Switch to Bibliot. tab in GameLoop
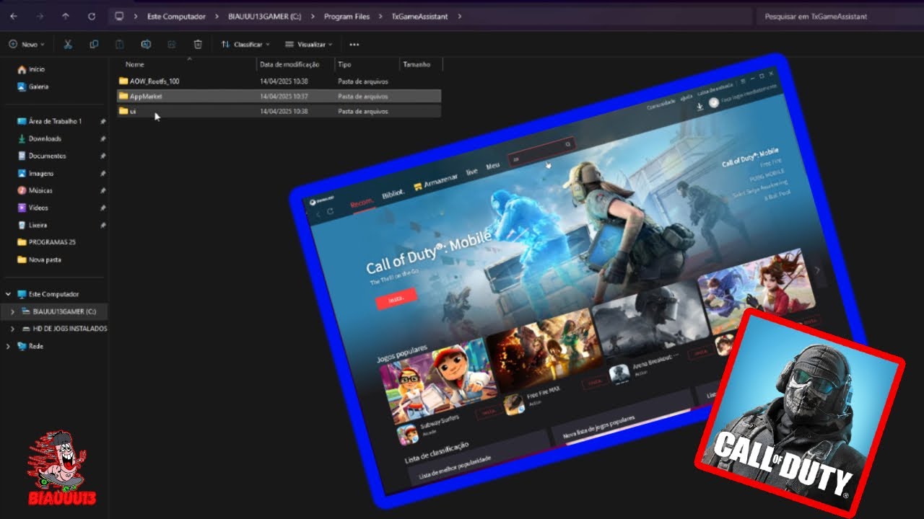Image resolution: width=924 pixels, height=519 pixels. pyautogui.click(x=393, y=194)
